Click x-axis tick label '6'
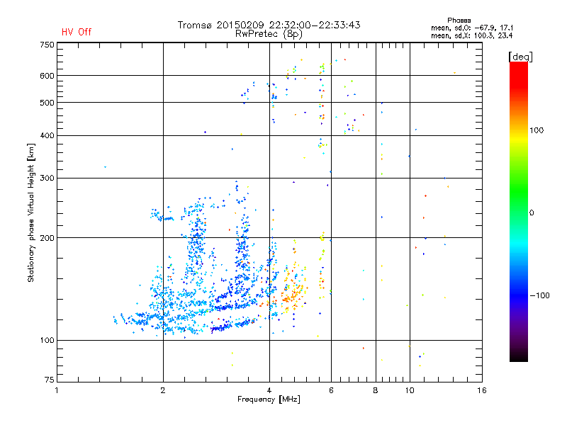Viewport: 567px width, 425px height. point(331,390)
